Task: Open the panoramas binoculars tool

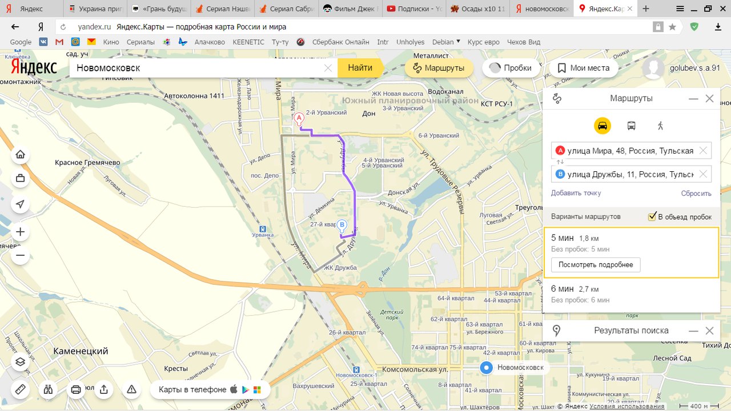Action: click(48, 389)
